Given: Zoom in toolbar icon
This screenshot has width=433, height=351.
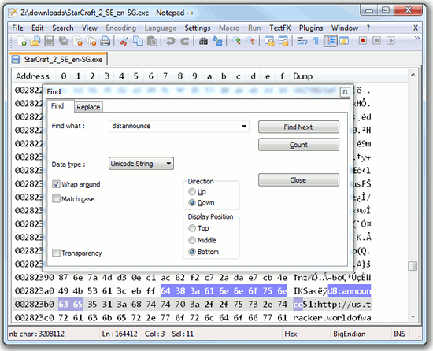Looking at the screenshot, I should tap(236, 41).
